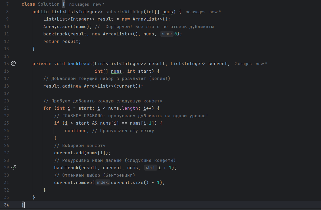This screenshot has width=321, height=210.
Task: Click the recursive call gutter icon on line 29
Action: click(14, 168)
